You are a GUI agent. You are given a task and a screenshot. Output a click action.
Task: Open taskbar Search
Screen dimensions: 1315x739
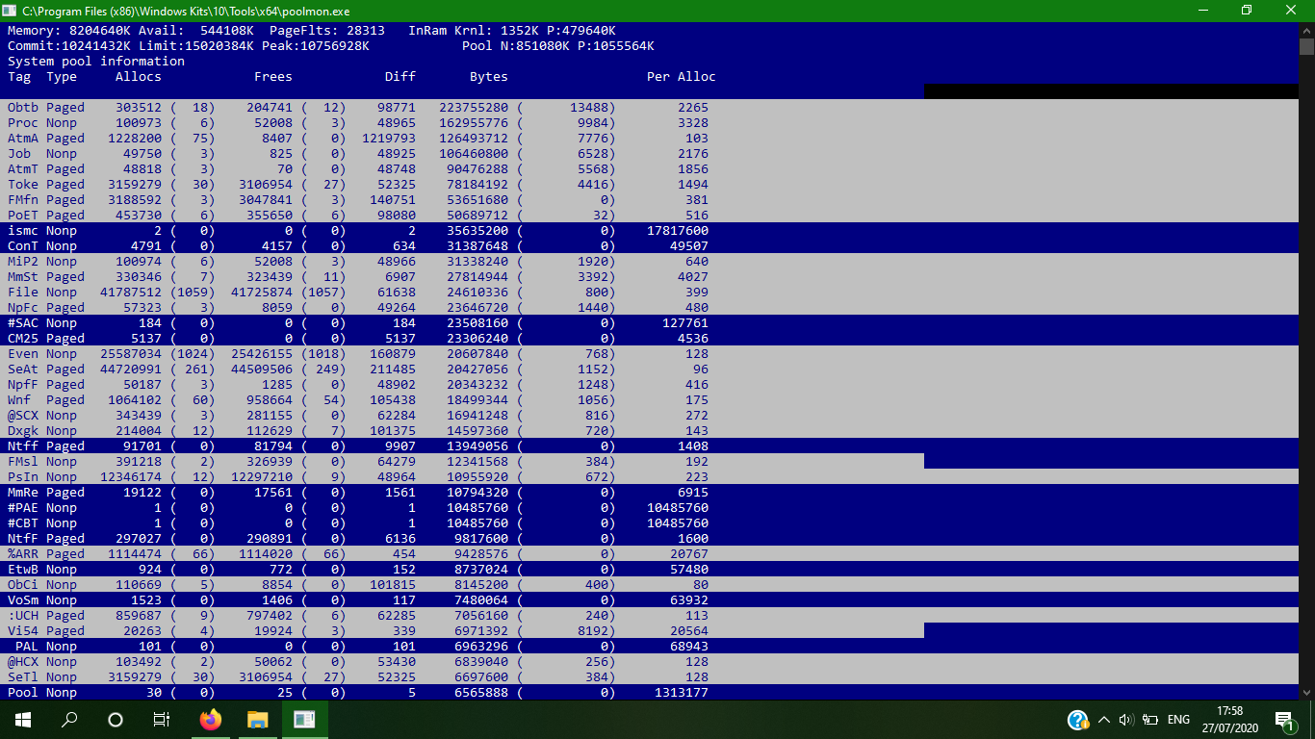69,720
